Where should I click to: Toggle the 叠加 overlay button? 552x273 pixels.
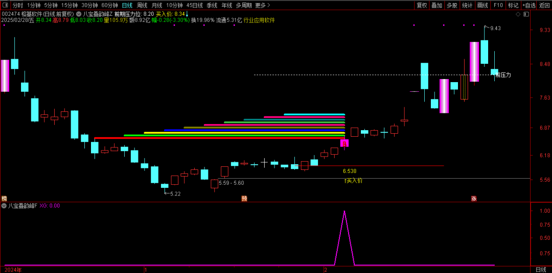436,5
